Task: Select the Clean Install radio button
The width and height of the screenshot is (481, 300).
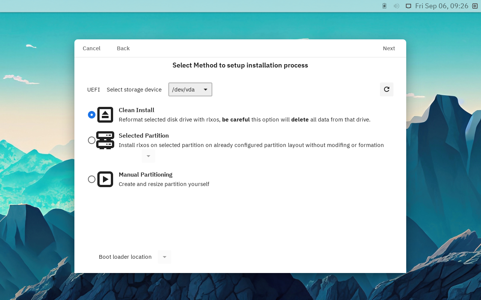Action: point(92,115)
